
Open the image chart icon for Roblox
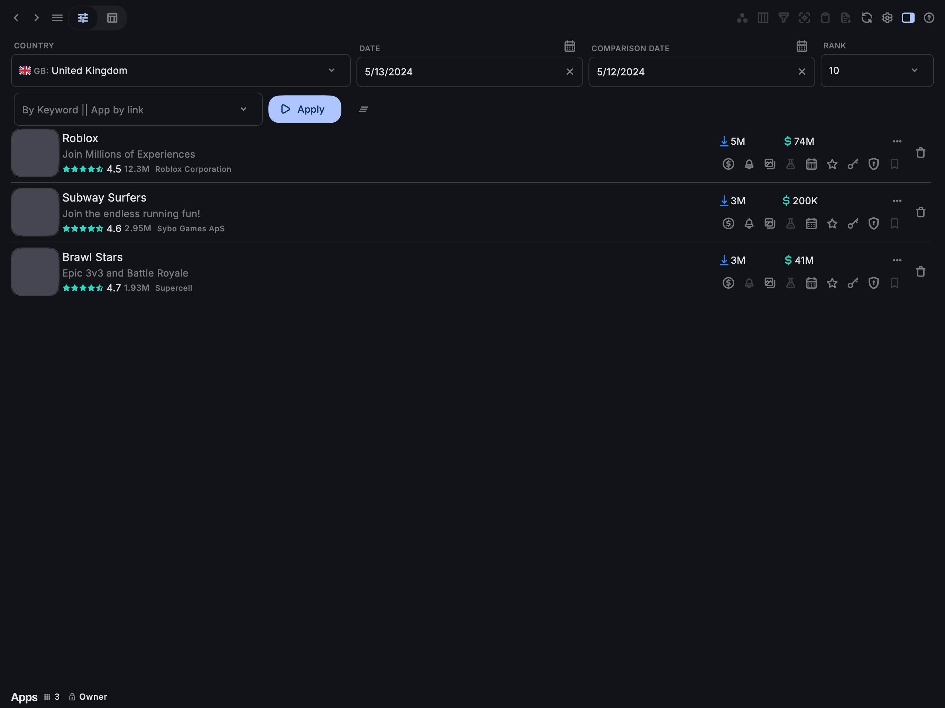click(x=770, y=164)
